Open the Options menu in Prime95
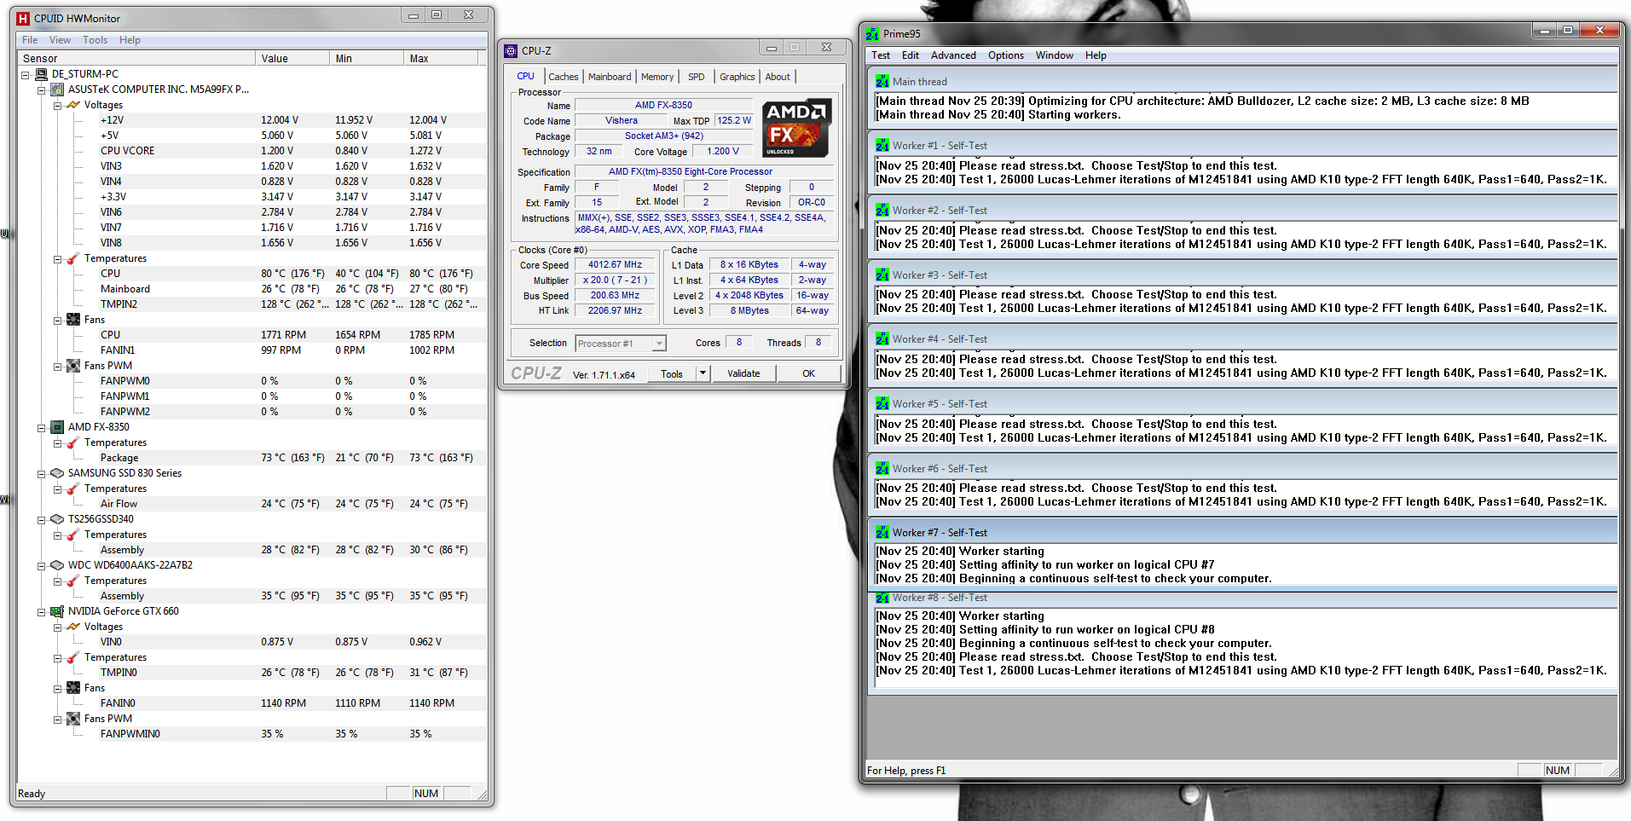This screenshot has width=1631, height=821. (1006, 55)
